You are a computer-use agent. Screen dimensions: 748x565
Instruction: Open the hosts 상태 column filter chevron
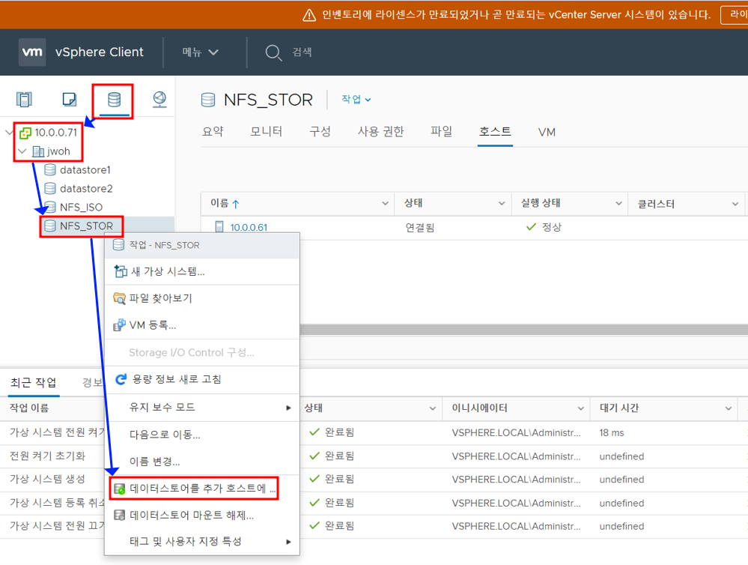(502, 204)
